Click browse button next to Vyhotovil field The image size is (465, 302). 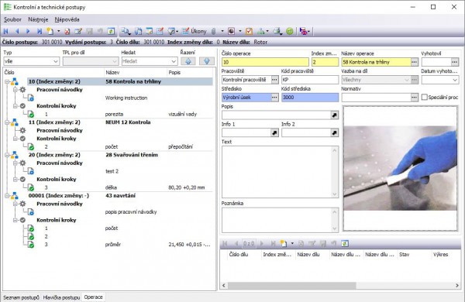[x=455, y=62]
